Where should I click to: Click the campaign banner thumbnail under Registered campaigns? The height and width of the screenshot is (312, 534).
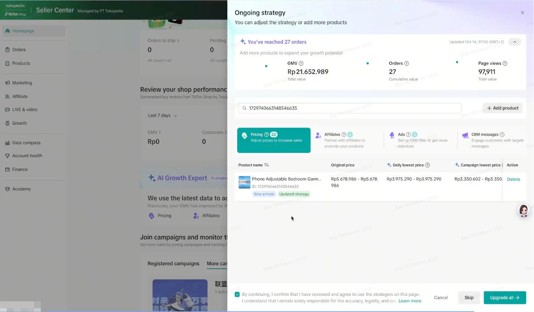(180, 296)
